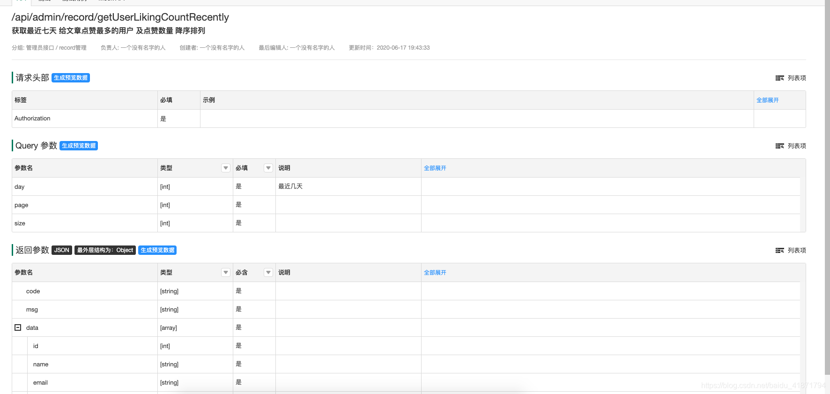Open 类型 filter dropdown in Query 参数 table

pos(226,168)
